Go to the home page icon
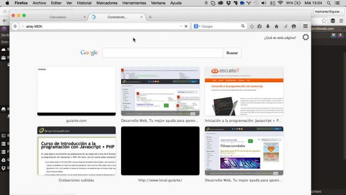The image size is (346, 195). [x=276, y=27]
